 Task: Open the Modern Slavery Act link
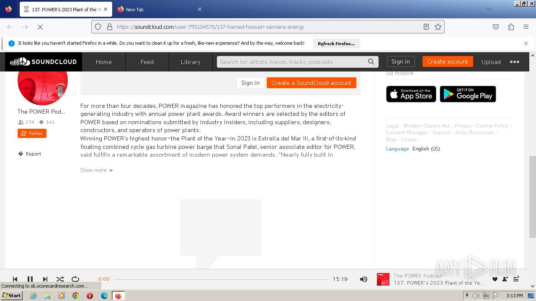point(427,126)
